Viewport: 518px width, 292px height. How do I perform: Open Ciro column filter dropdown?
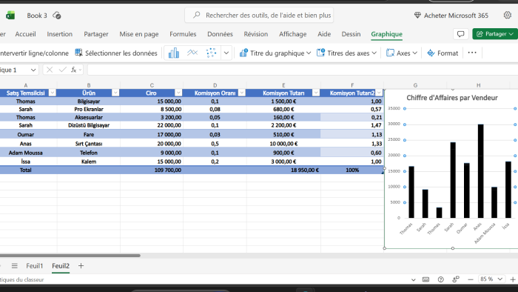coord(178,93)
